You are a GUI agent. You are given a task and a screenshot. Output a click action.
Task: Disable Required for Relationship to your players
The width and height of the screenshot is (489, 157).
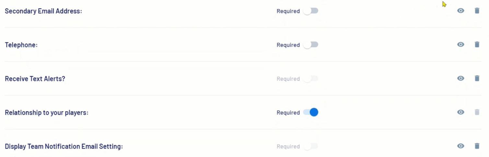pos(311,112)
